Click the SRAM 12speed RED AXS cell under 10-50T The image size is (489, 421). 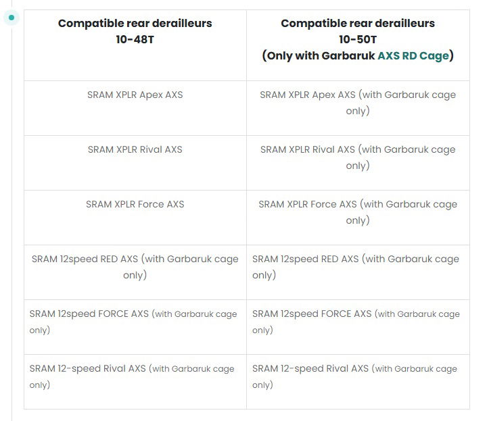356,266
